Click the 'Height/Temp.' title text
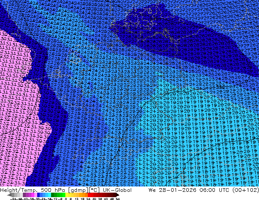 pyautogui.click(x=19, y=190)
